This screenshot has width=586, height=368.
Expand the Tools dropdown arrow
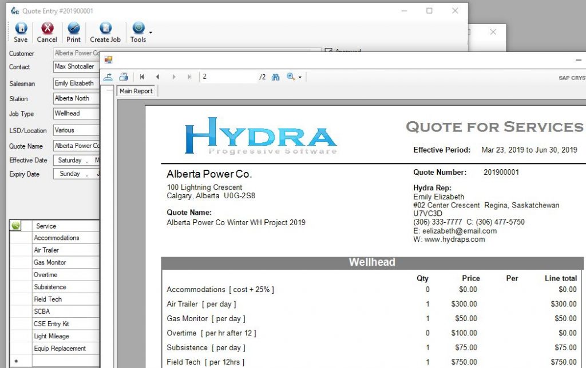(x=151, y=33)
